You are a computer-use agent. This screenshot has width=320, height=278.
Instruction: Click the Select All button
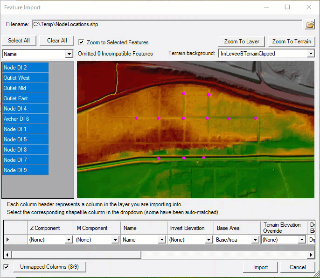tap(19, 41)
